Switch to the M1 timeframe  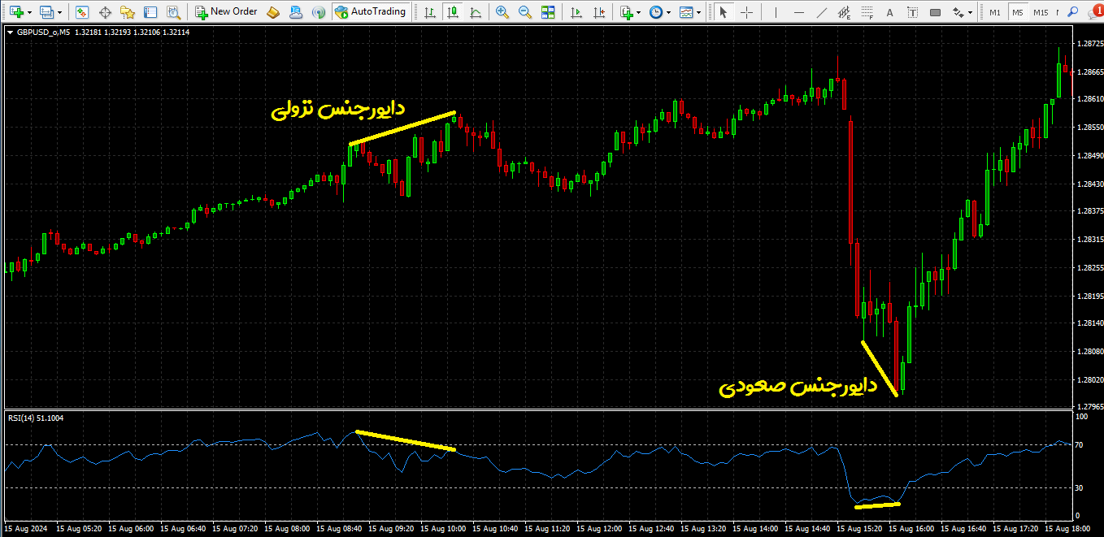click(995, 12)
